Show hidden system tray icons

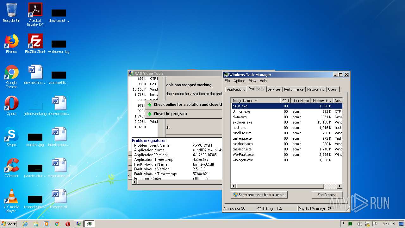(344, 224)
